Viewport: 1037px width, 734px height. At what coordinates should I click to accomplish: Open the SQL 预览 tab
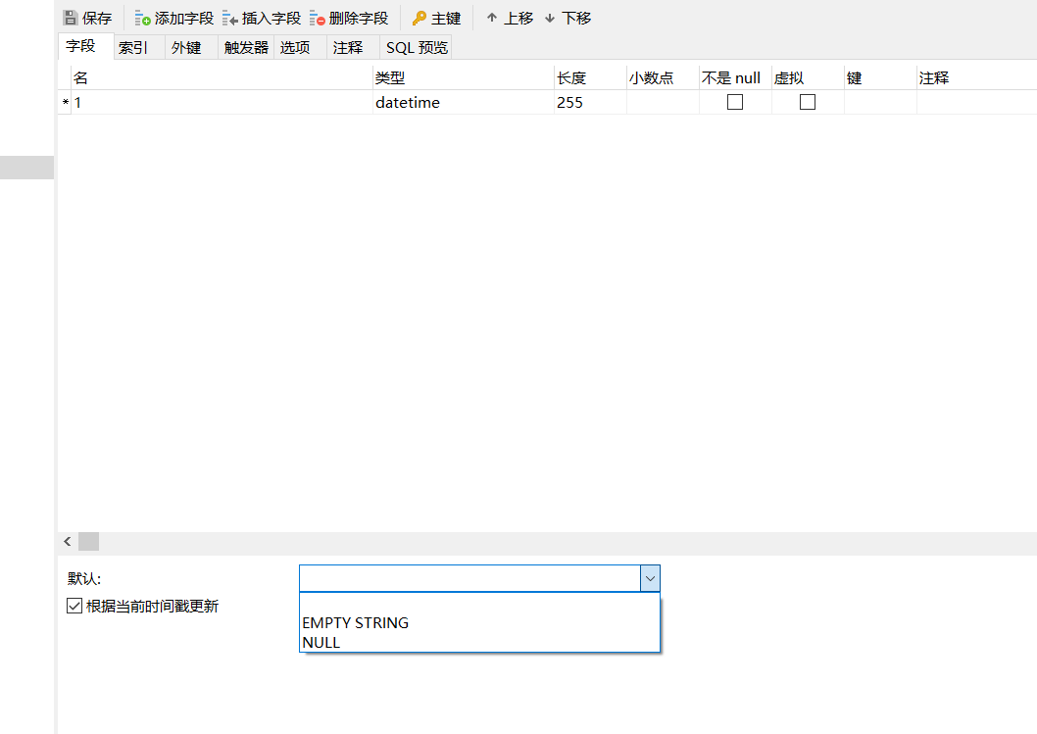tap(416, 48)
